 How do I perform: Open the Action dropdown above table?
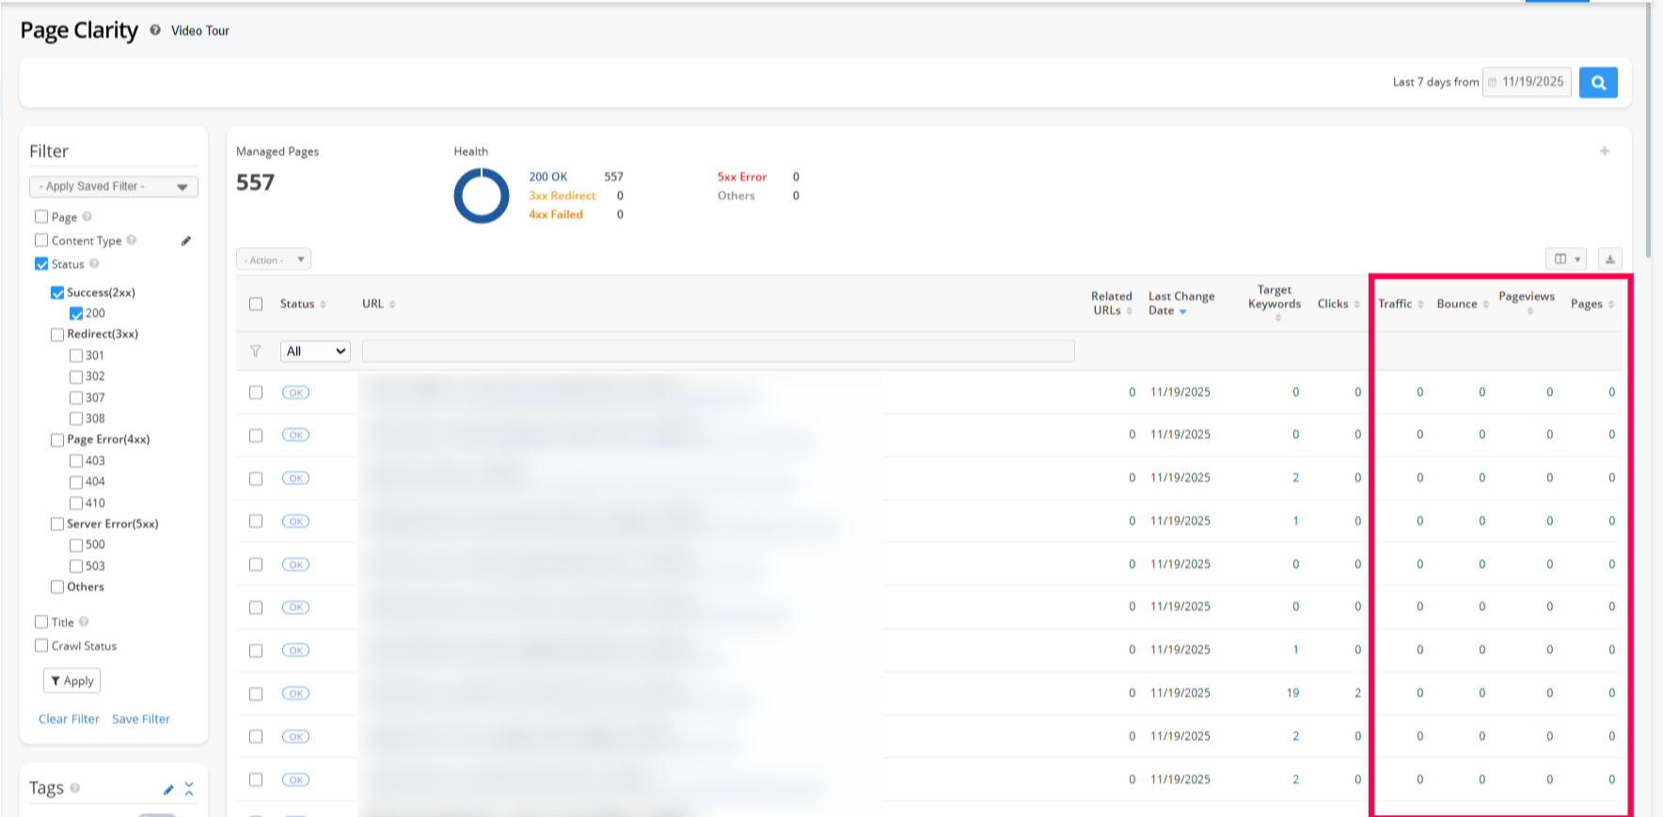pos(273,260)
